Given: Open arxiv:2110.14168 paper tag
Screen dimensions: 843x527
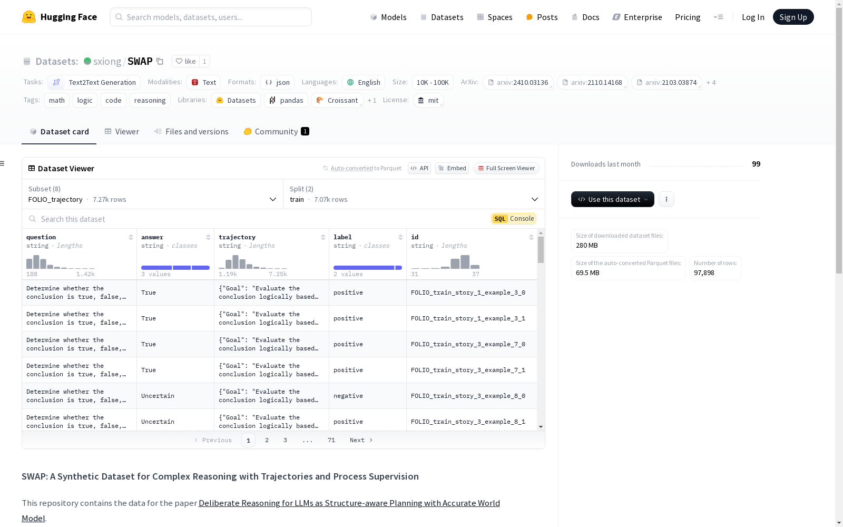Looking at the screenshot, I should coord(592,82).
